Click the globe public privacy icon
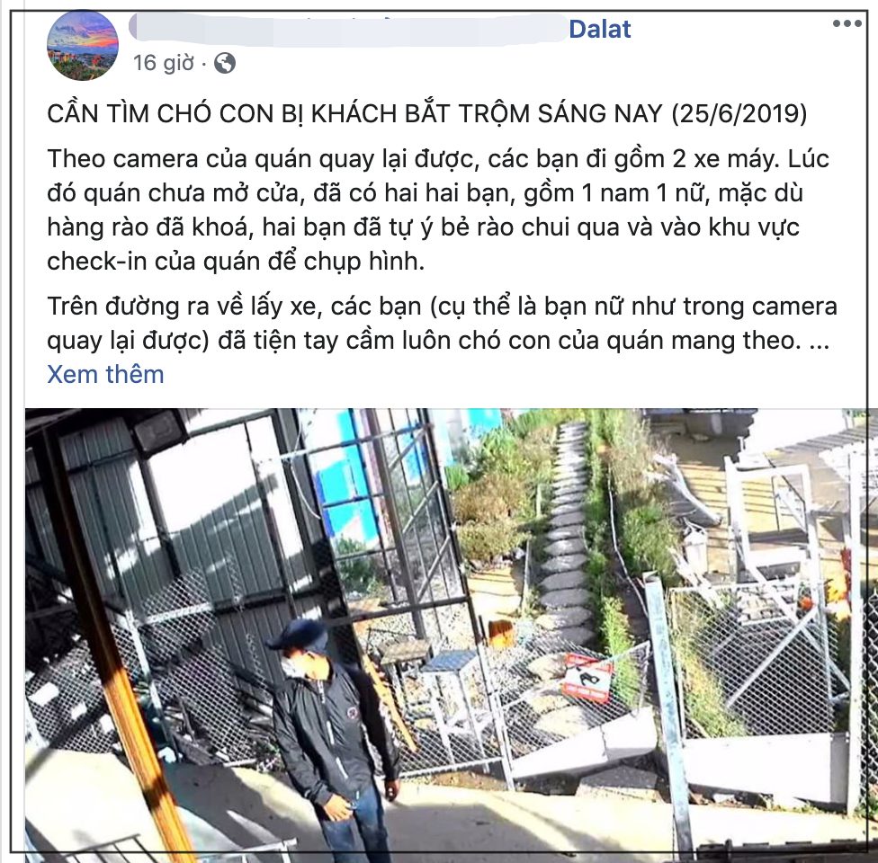The height and width of the screenshot is (863, 878). [x=225, y=63]
